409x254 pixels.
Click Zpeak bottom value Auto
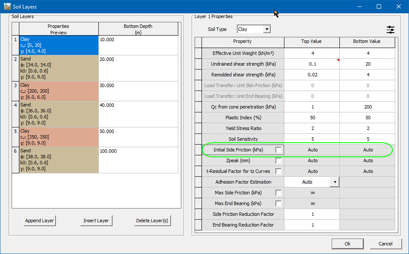coord(367,160)
